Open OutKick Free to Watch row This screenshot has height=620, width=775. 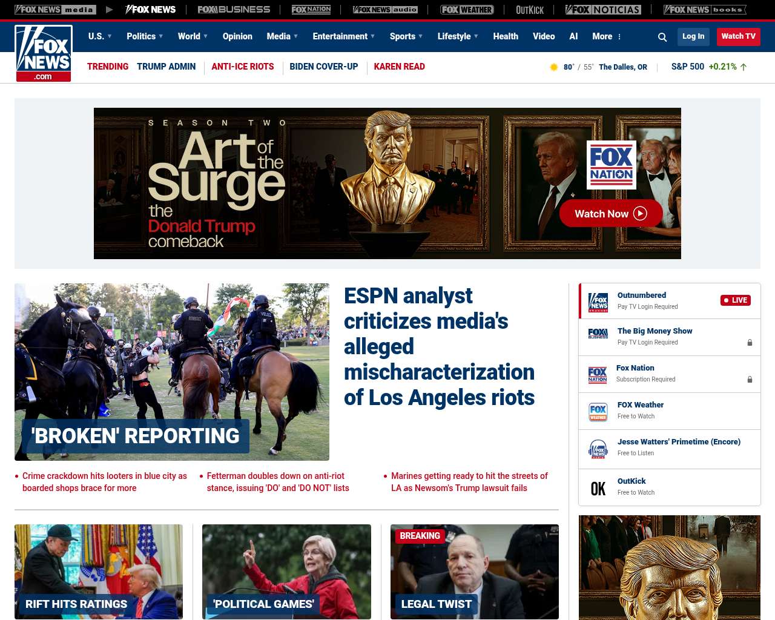pyautogui.click(x=670, y=487)
